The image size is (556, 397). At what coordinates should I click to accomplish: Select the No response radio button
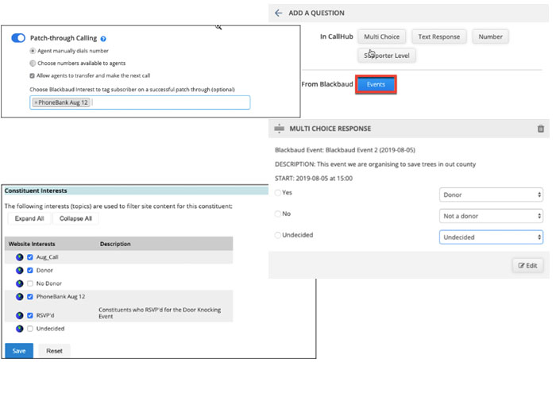tap(278, 214)
